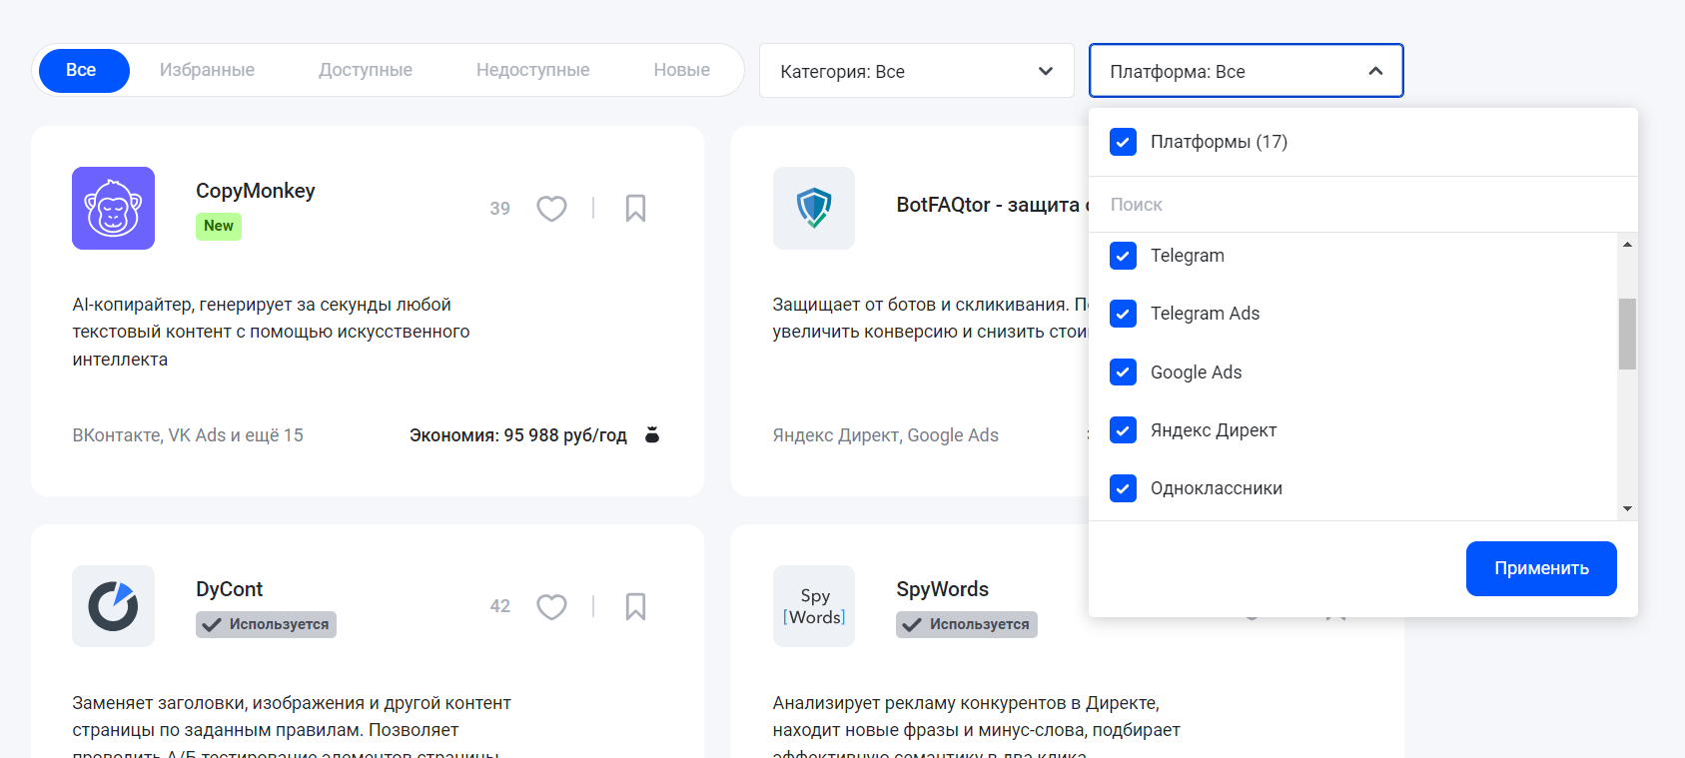Click the Поиск platform search field
This screenshot has width=1685, height=758.
(x=1358, y=205)
